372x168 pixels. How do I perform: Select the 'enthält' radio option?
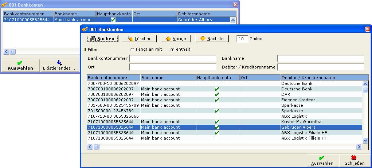pos(173,50)
